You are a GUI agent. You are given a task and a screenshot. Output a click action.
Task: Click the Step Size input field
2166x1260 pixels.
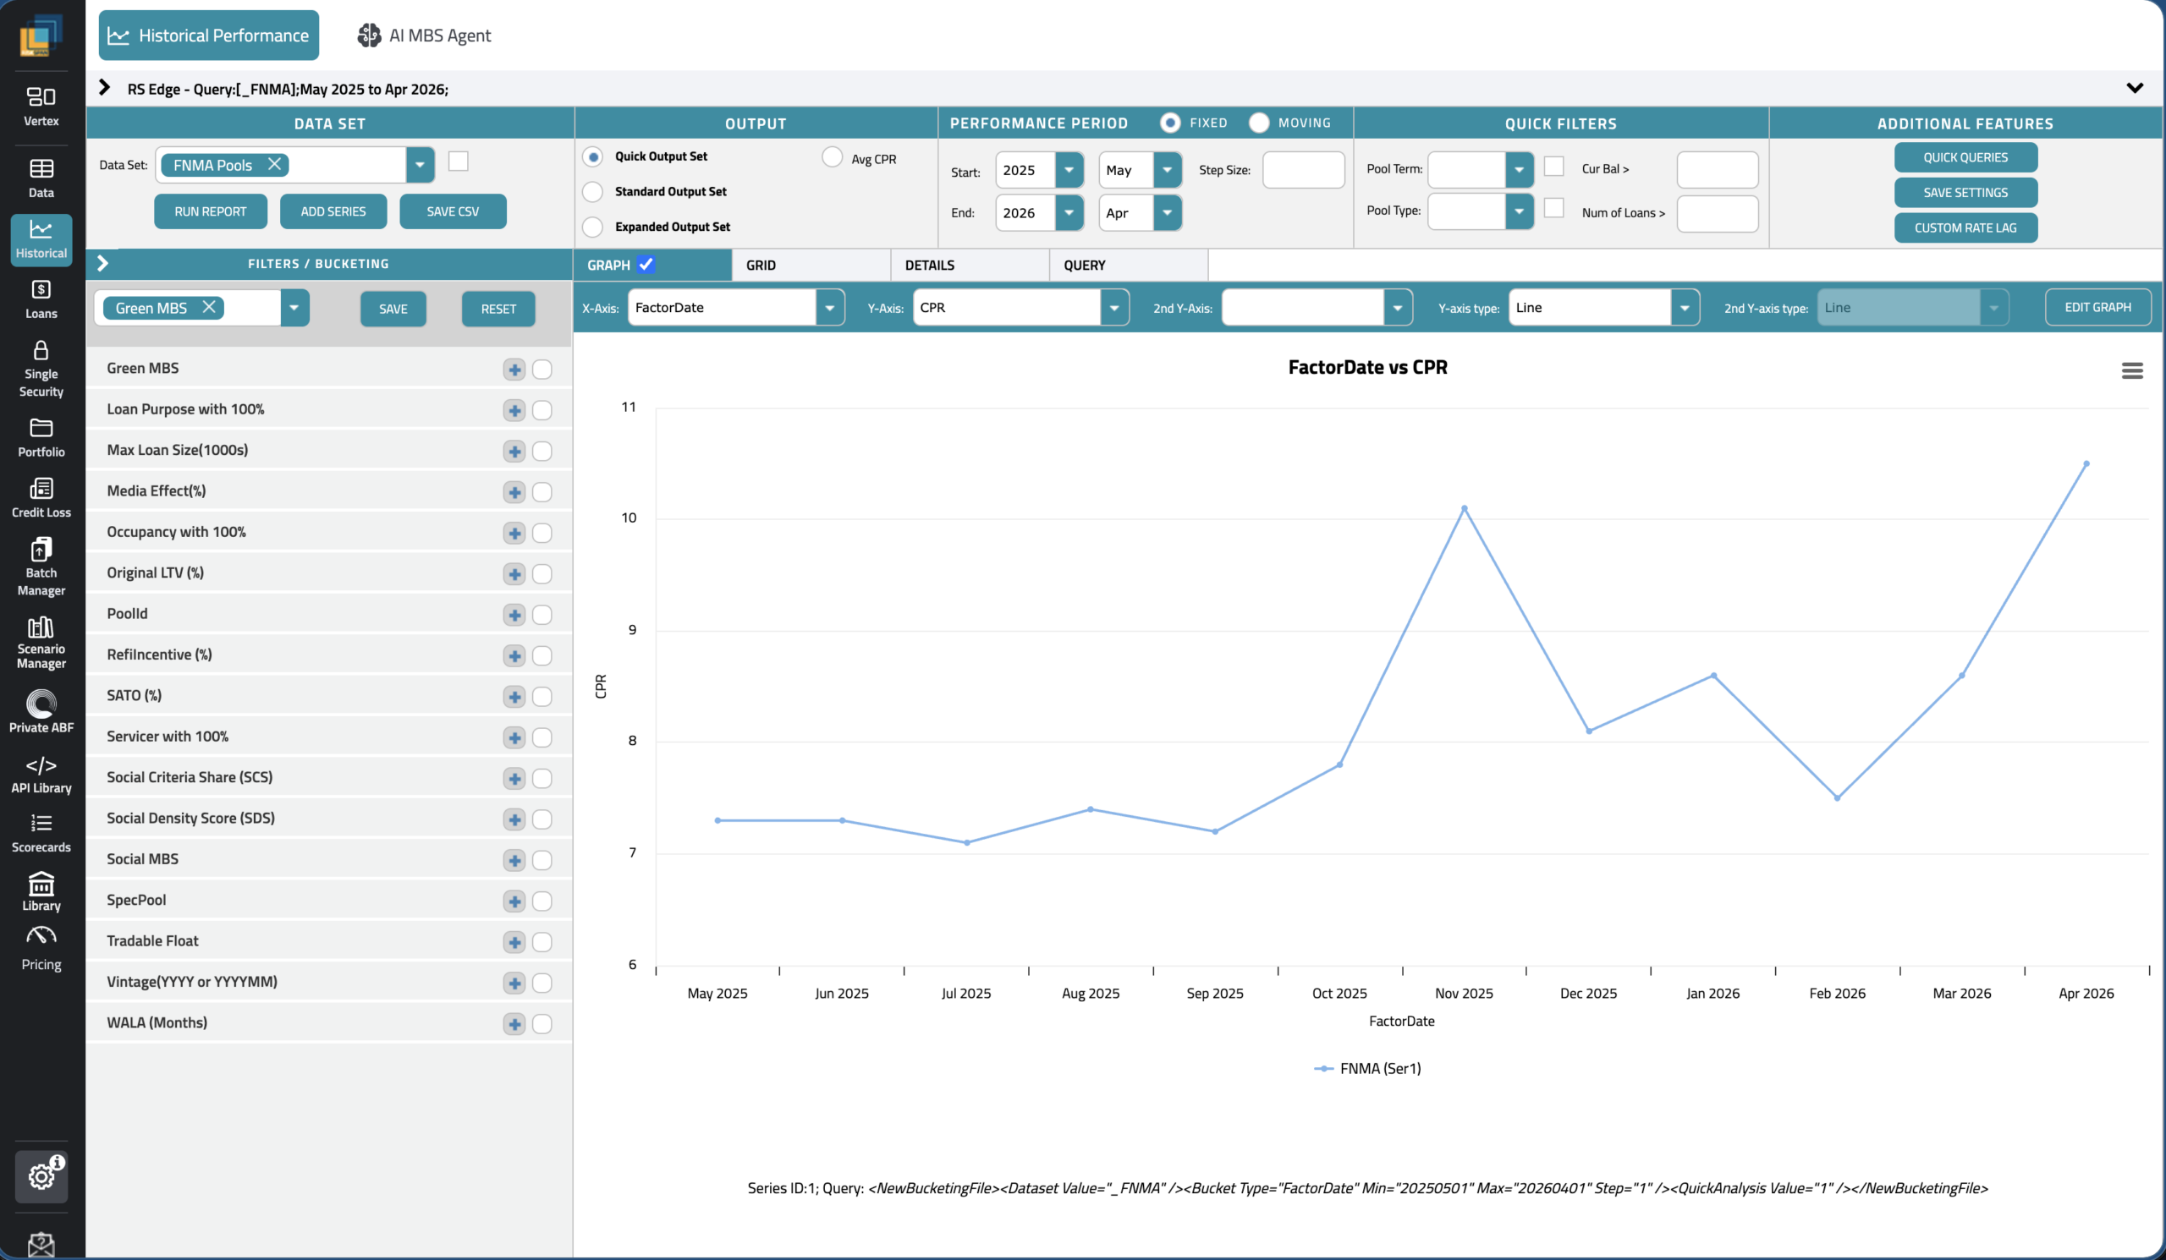pos(1303,170)
